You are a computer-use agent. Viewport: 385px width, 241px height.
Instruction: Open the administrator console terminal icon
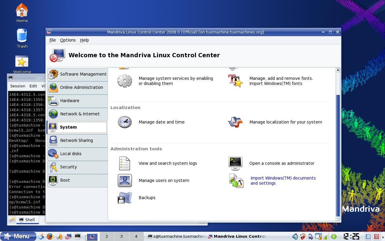(x=236, y=163)
